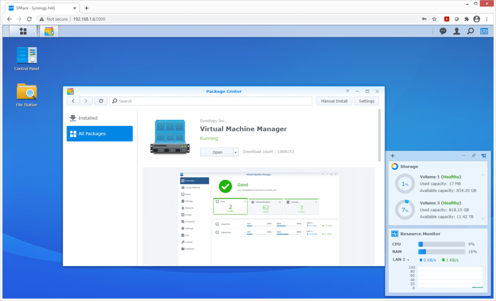Click the Storage widget icon
496x301 pixels.
394,166
